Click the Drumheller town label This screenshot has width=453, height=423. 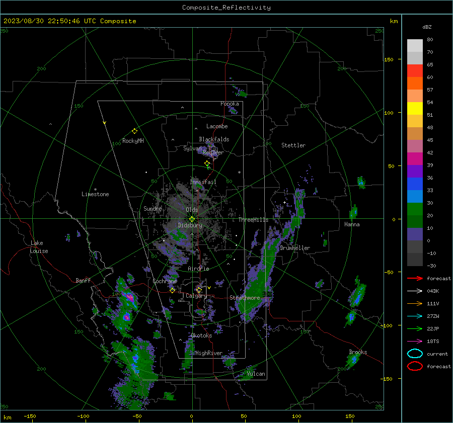pyautogui.click(x=295, y=248)
